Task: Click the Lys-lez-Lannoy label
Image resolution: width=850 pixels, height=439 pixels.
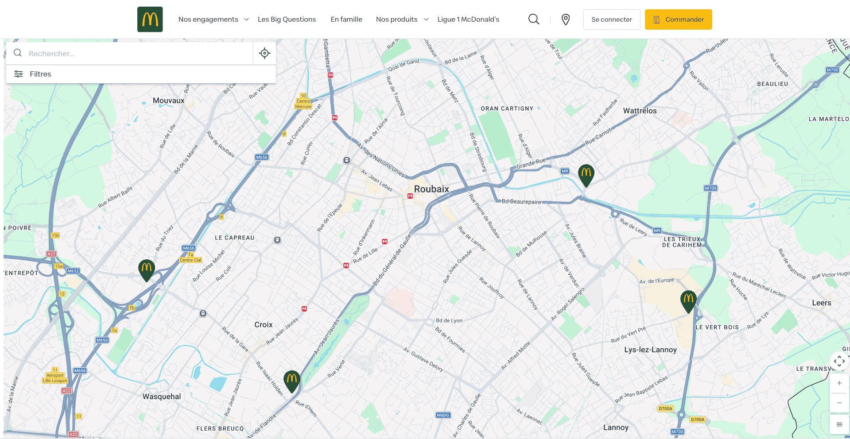Action: [x=650, y=350]
